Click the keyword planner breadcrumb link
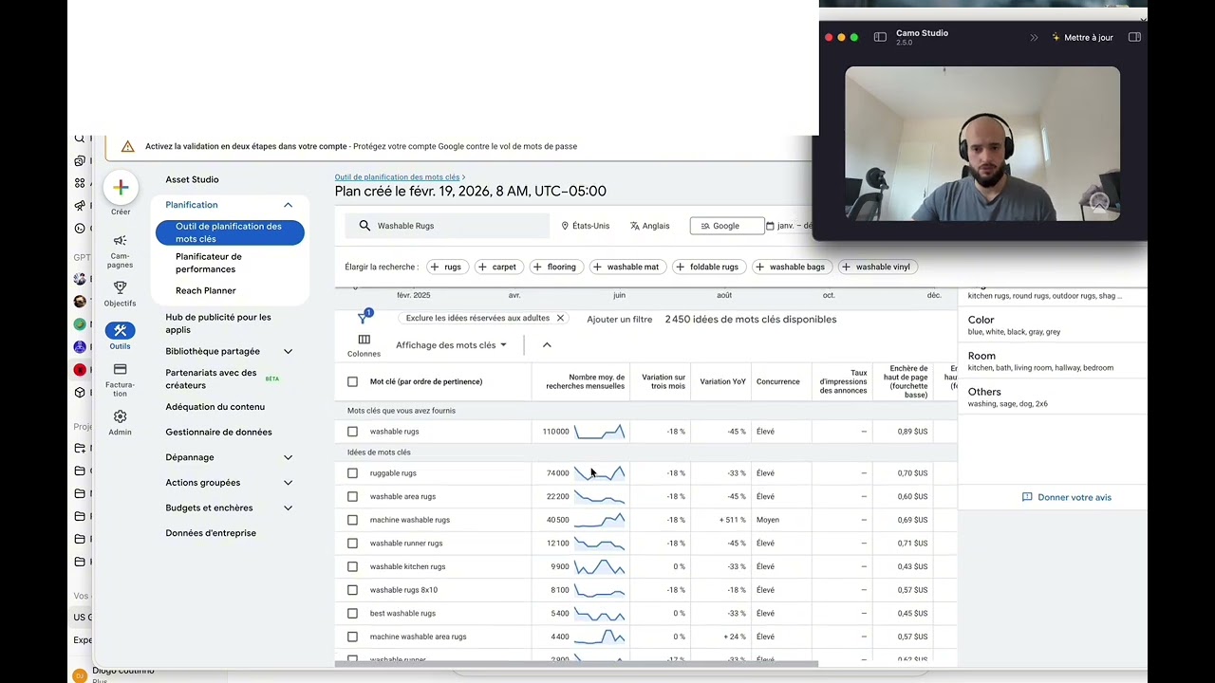Viewport: 1215px width, 683px height. pos(397,177)
